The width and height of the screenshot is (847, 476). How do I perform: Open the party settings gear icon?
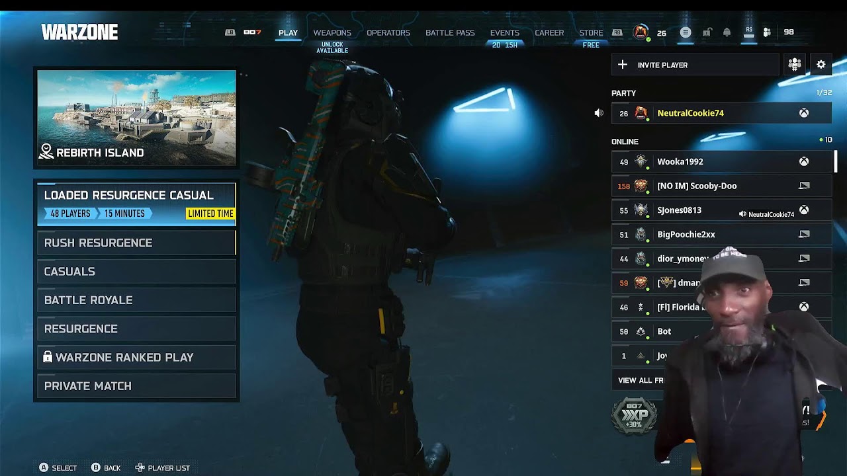[821, 64]
